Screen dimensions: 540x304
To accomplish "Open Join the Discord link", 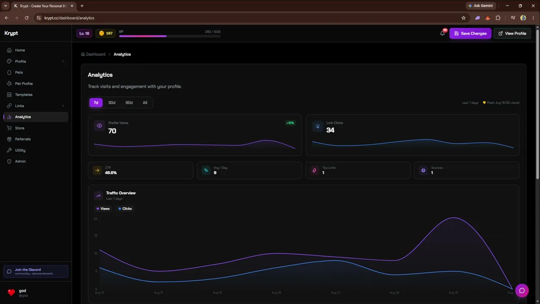I will (x=36, y=271).
